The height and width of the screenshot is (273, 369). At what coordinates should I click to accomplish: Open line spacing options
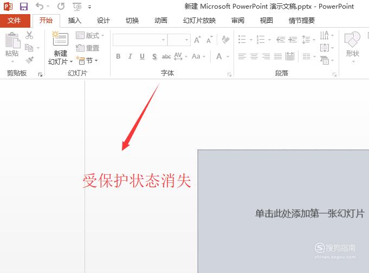308,40
